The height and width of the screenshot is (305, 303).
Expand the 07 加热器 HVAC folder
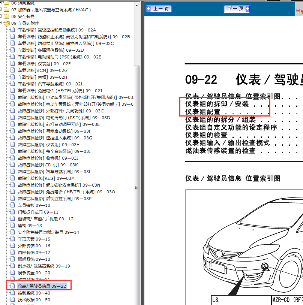(1, 9)
